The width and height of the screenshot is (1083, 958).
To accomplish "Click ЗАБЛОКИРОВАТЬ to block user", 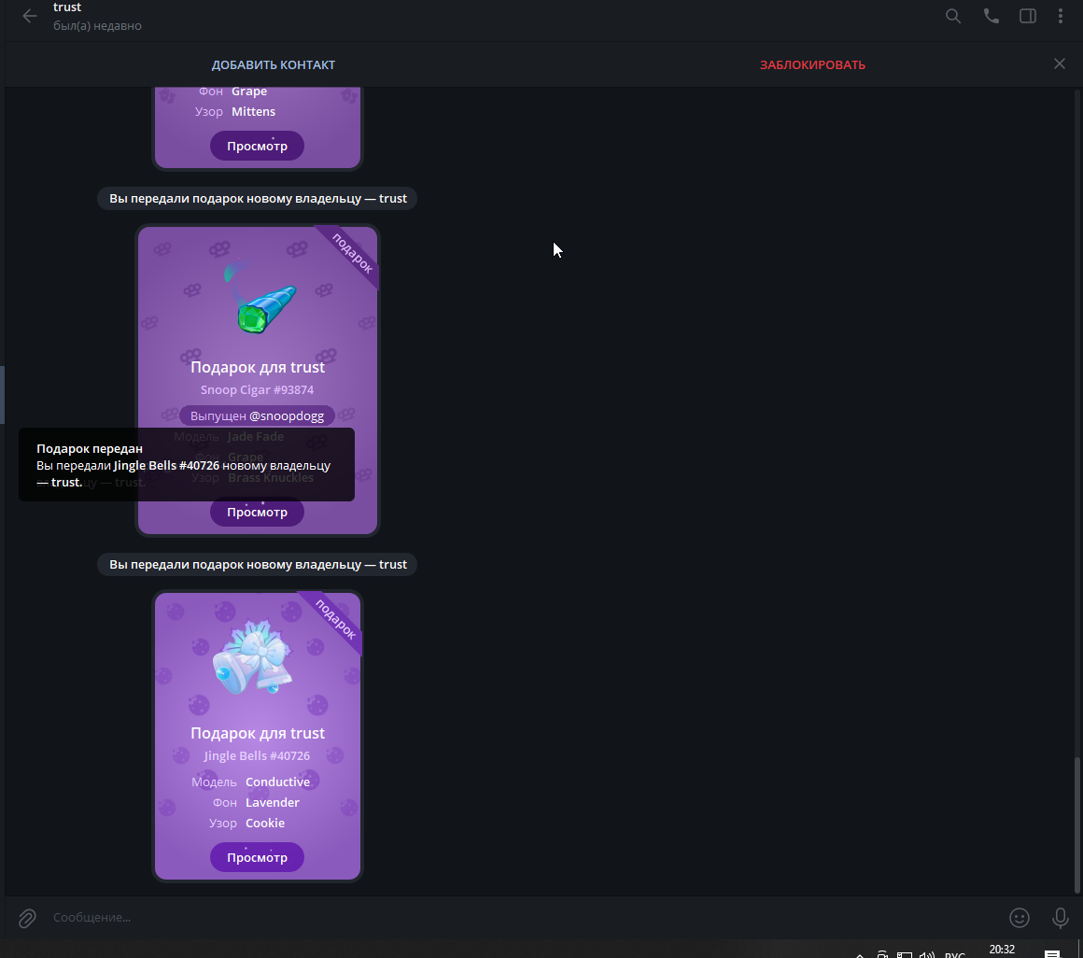I will coord(812,65).
